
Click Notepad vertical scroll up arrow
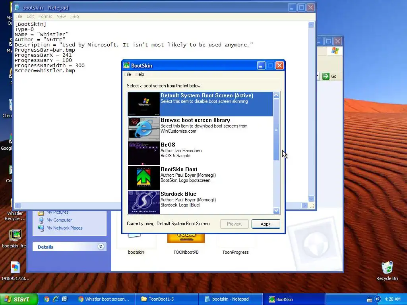coord(311,25)
